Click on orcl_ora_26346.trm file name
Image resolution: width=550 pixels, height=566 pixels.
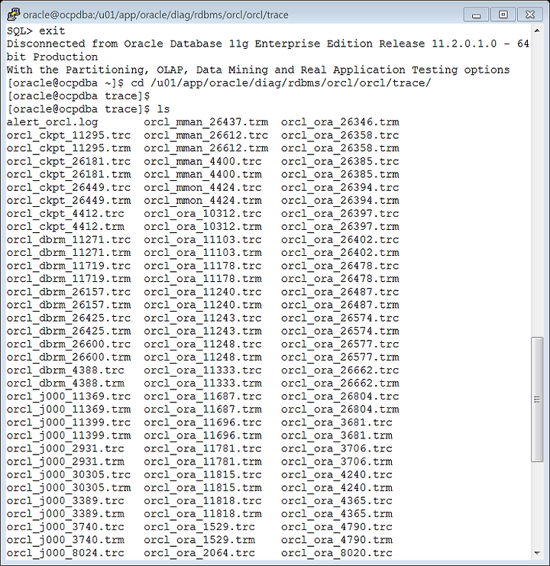341,122
